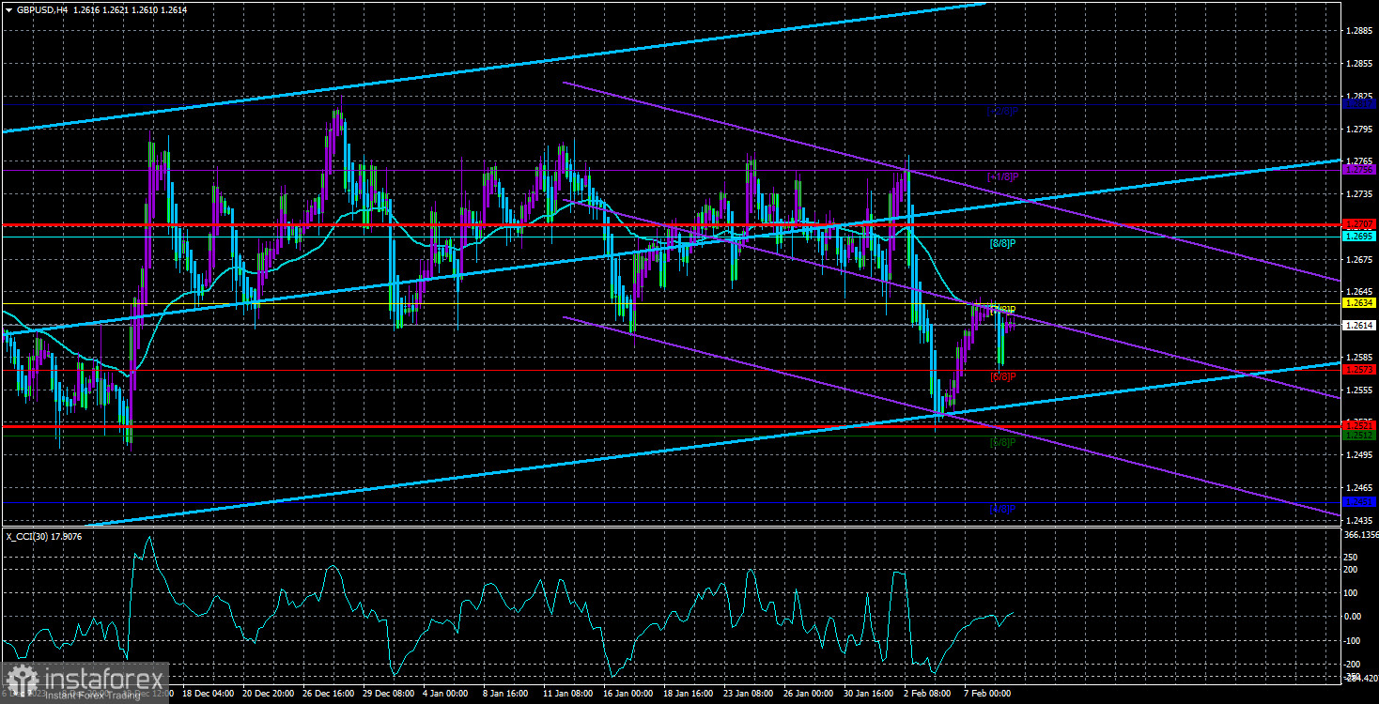The height and width of the screenshot is (704, 1379).
Task: Select the blue 1.2451 price tag
Action: tap(1360, 501)
